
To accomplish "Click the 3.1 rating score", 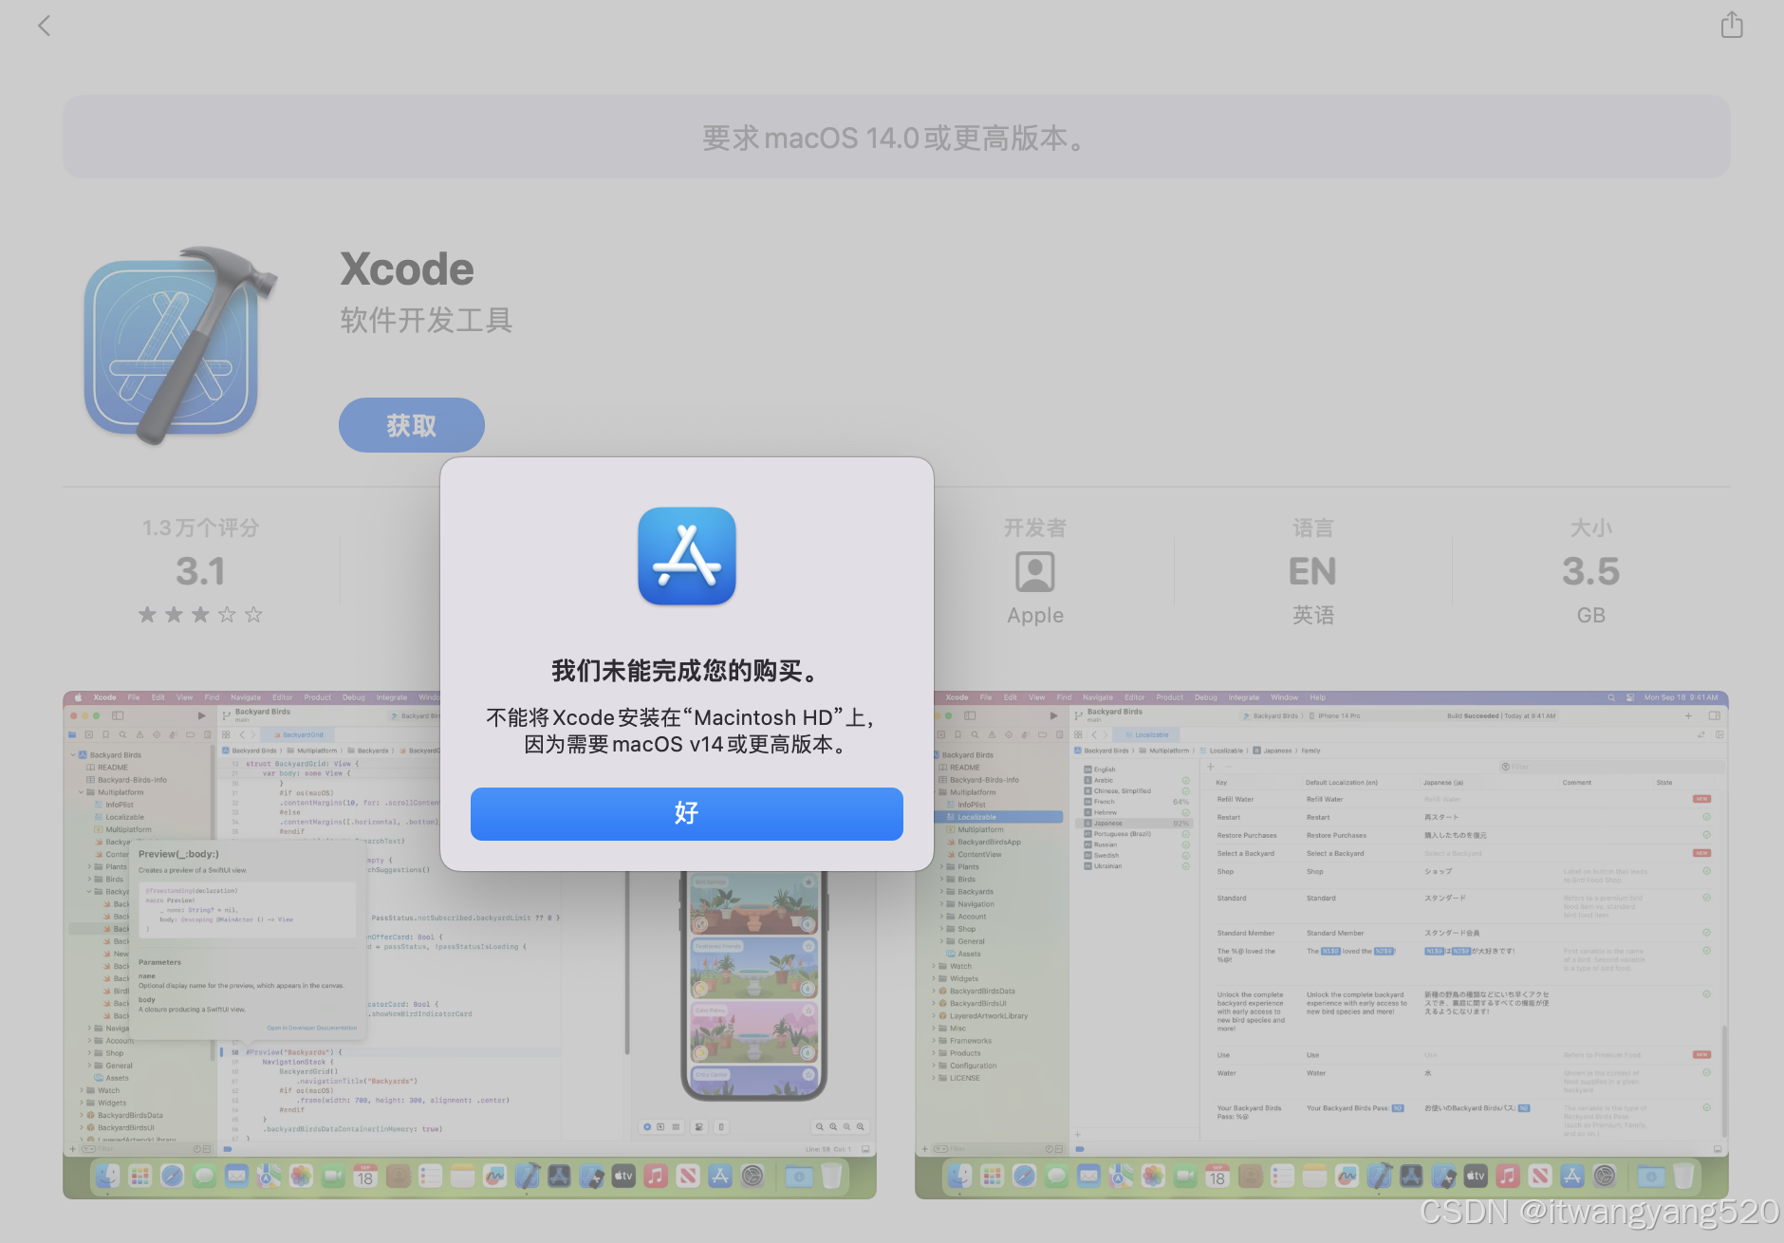I will tap(200, 571).
